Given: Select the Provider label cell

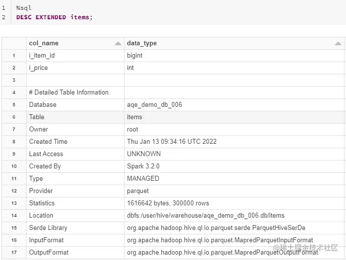Looking at the screenshot, I should 75,191.
